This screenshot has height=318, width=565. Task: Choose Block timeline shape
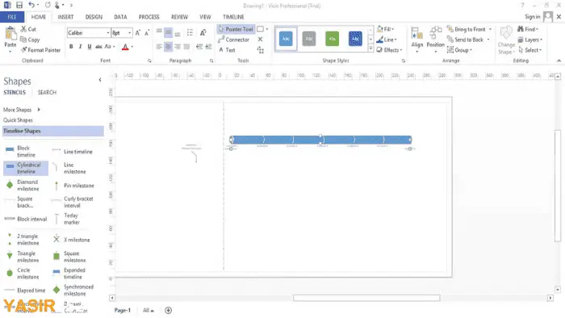click(x=20, y=151)
